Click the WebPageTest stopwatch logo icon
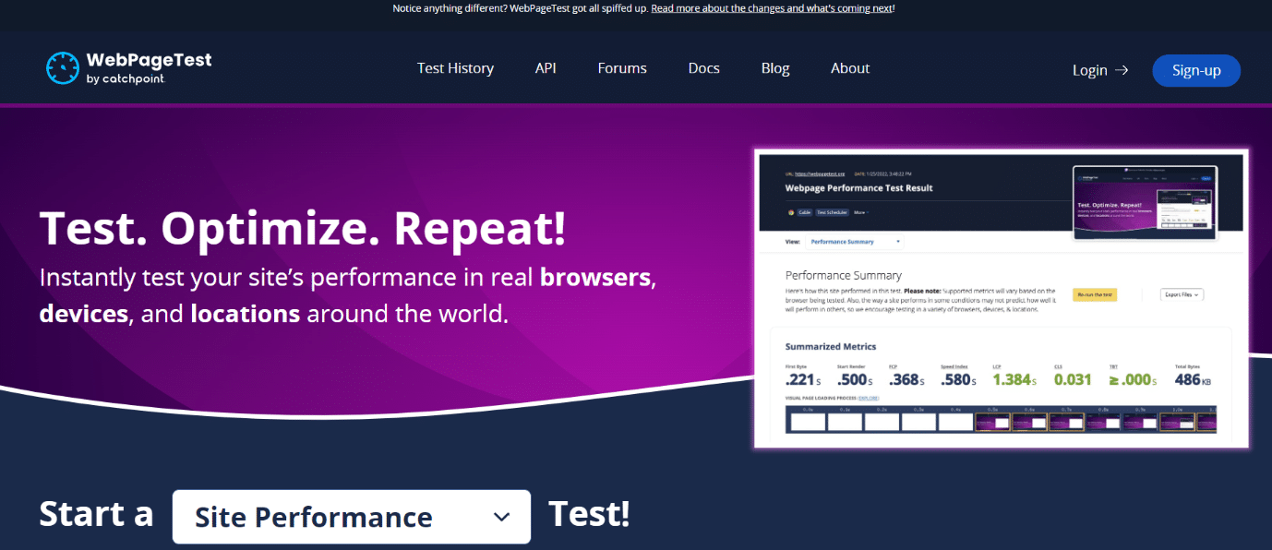This screenshot has height=550, width=1272. tap(63, 68)
